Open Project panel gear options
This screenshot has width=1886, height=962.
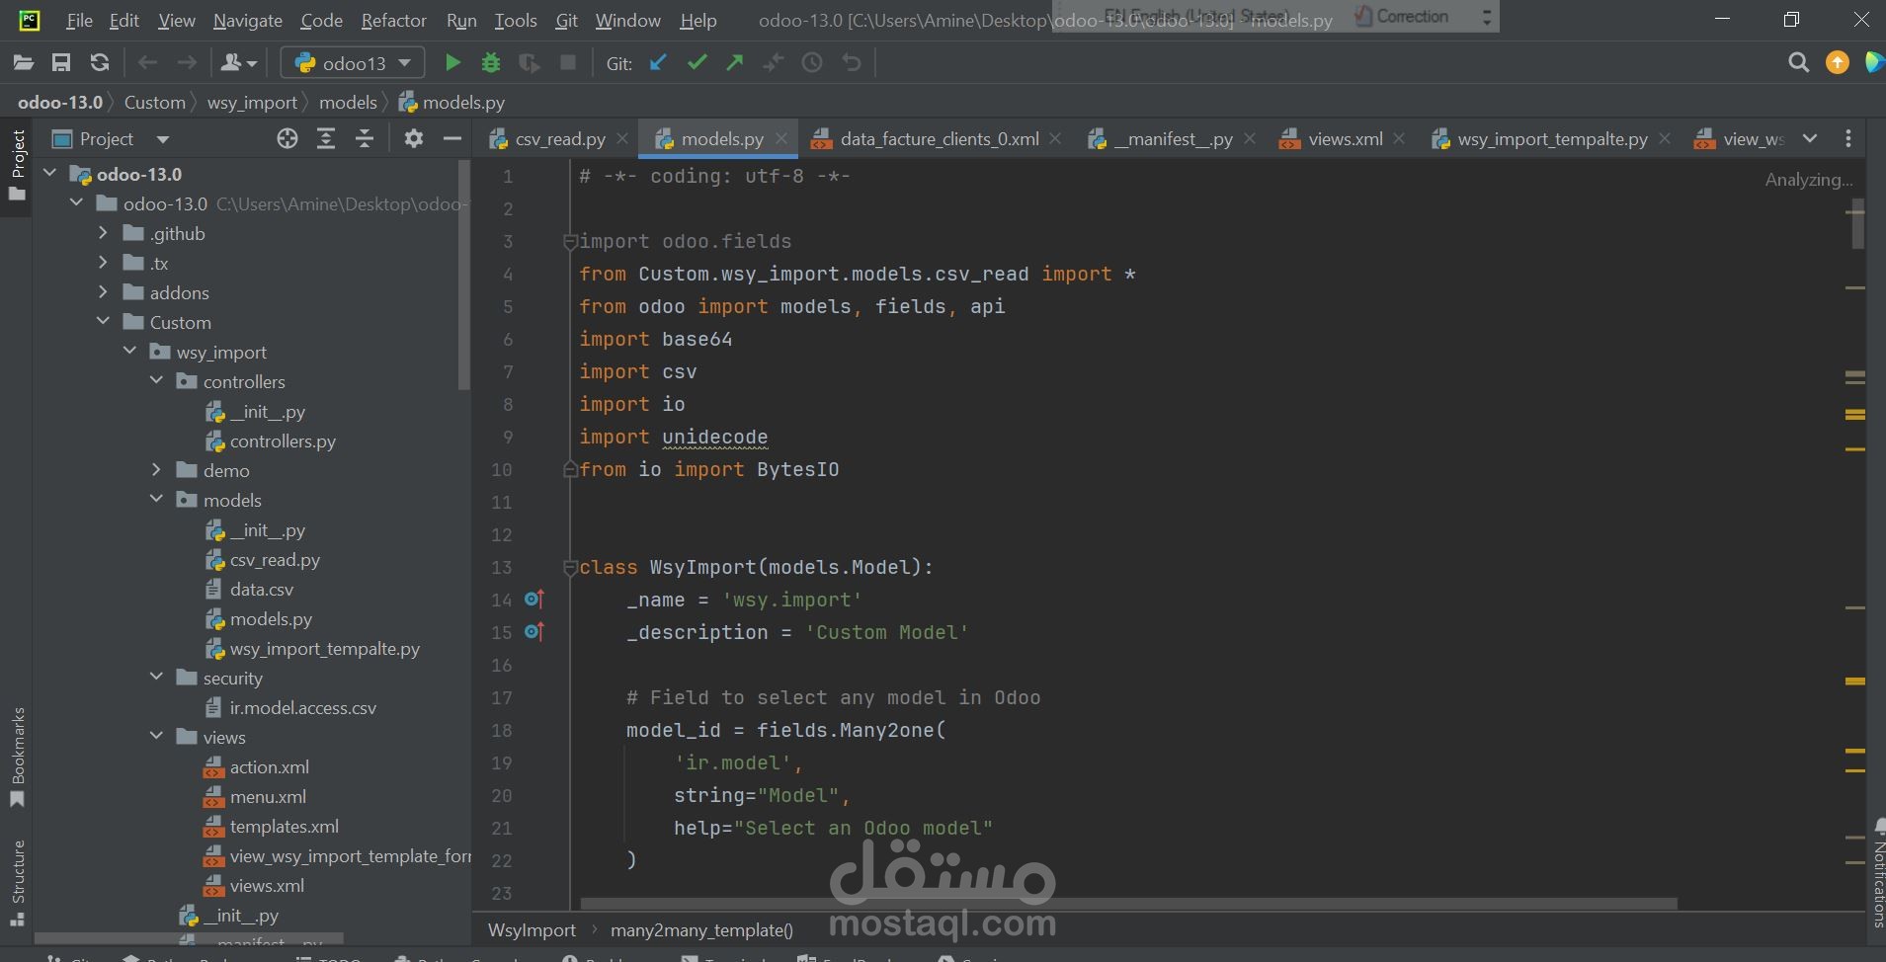click(x=414, y=139)
